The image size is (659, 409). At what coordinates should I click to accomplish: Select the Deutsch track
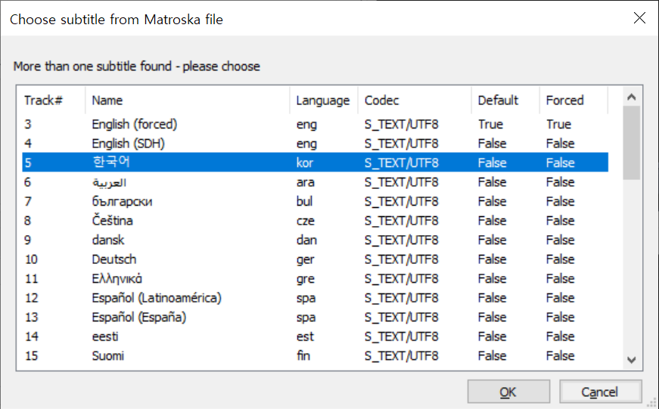click(x=316, y=259)
